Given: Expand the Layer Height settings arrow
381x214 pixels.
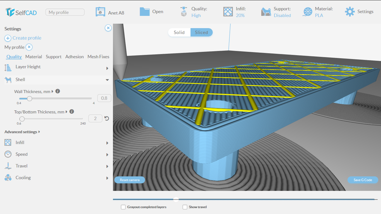Looking at the screenshot, I should (x=107, y=68).
